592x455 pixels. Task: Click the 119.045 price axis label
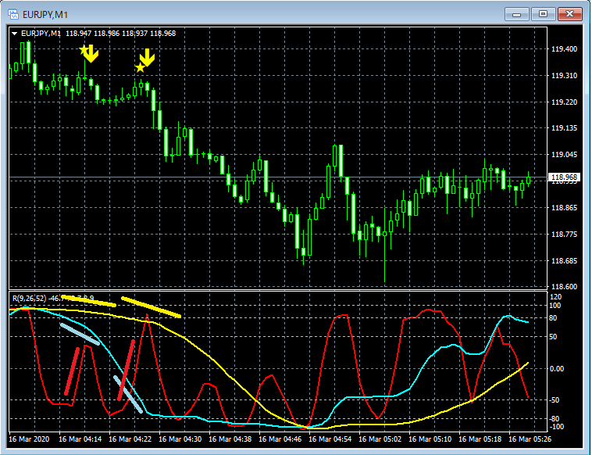pos(564,155)
